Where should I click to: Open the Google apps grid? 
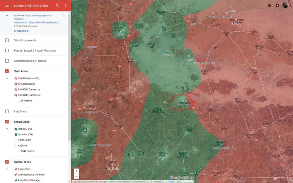click(269, 5)
